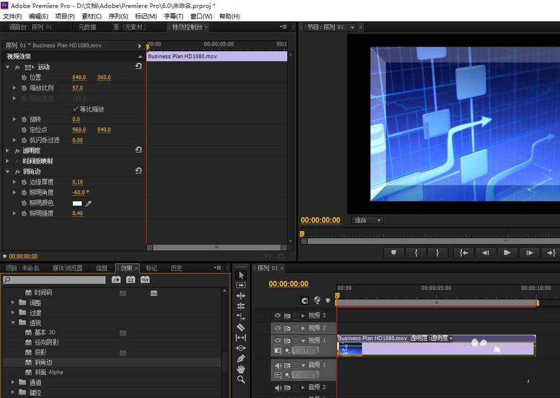The image size is (560, 398).
Task: Open the 文件(F) menu
Action: coord(12,16)
